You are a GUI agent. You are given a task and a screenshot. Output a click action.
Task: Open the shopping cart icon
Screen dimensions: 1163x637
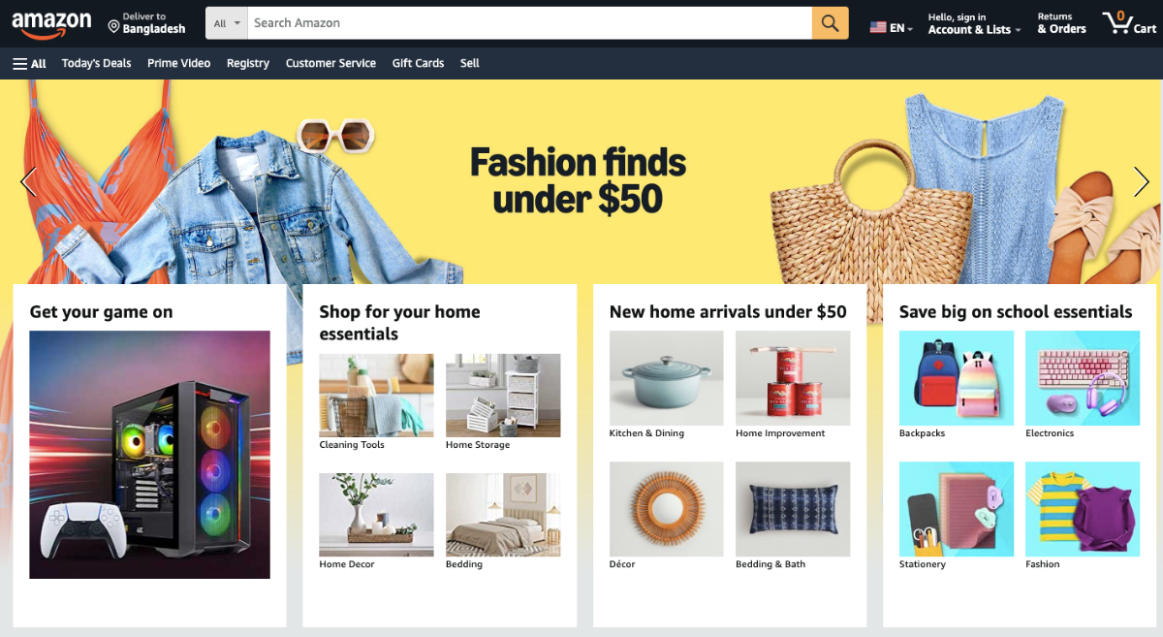(1129, 23)
